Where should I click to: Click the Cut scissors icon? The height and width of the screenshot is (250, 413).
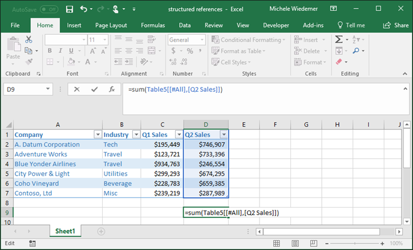click(29, 39)
